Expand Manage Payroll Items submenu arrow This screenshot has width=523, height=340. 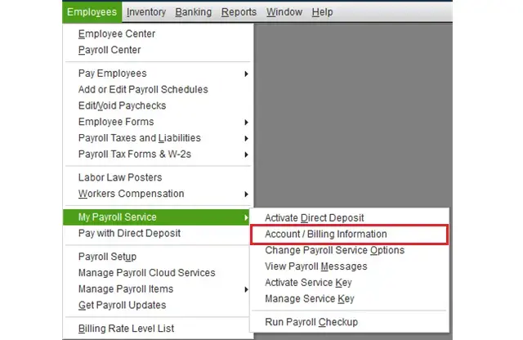pos(246,289)
